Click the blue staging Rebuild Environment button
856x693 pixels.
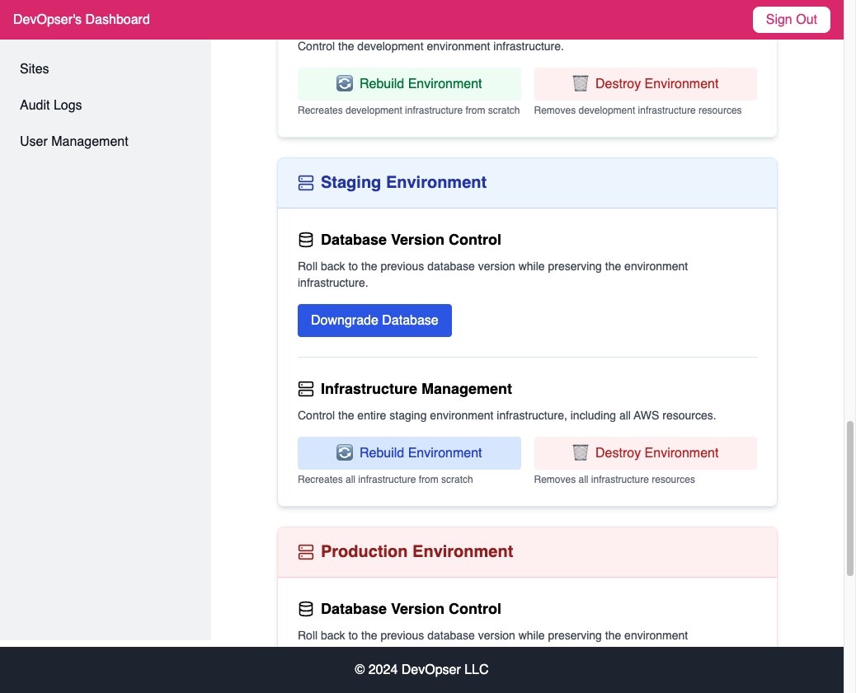[x=409, y=453]
